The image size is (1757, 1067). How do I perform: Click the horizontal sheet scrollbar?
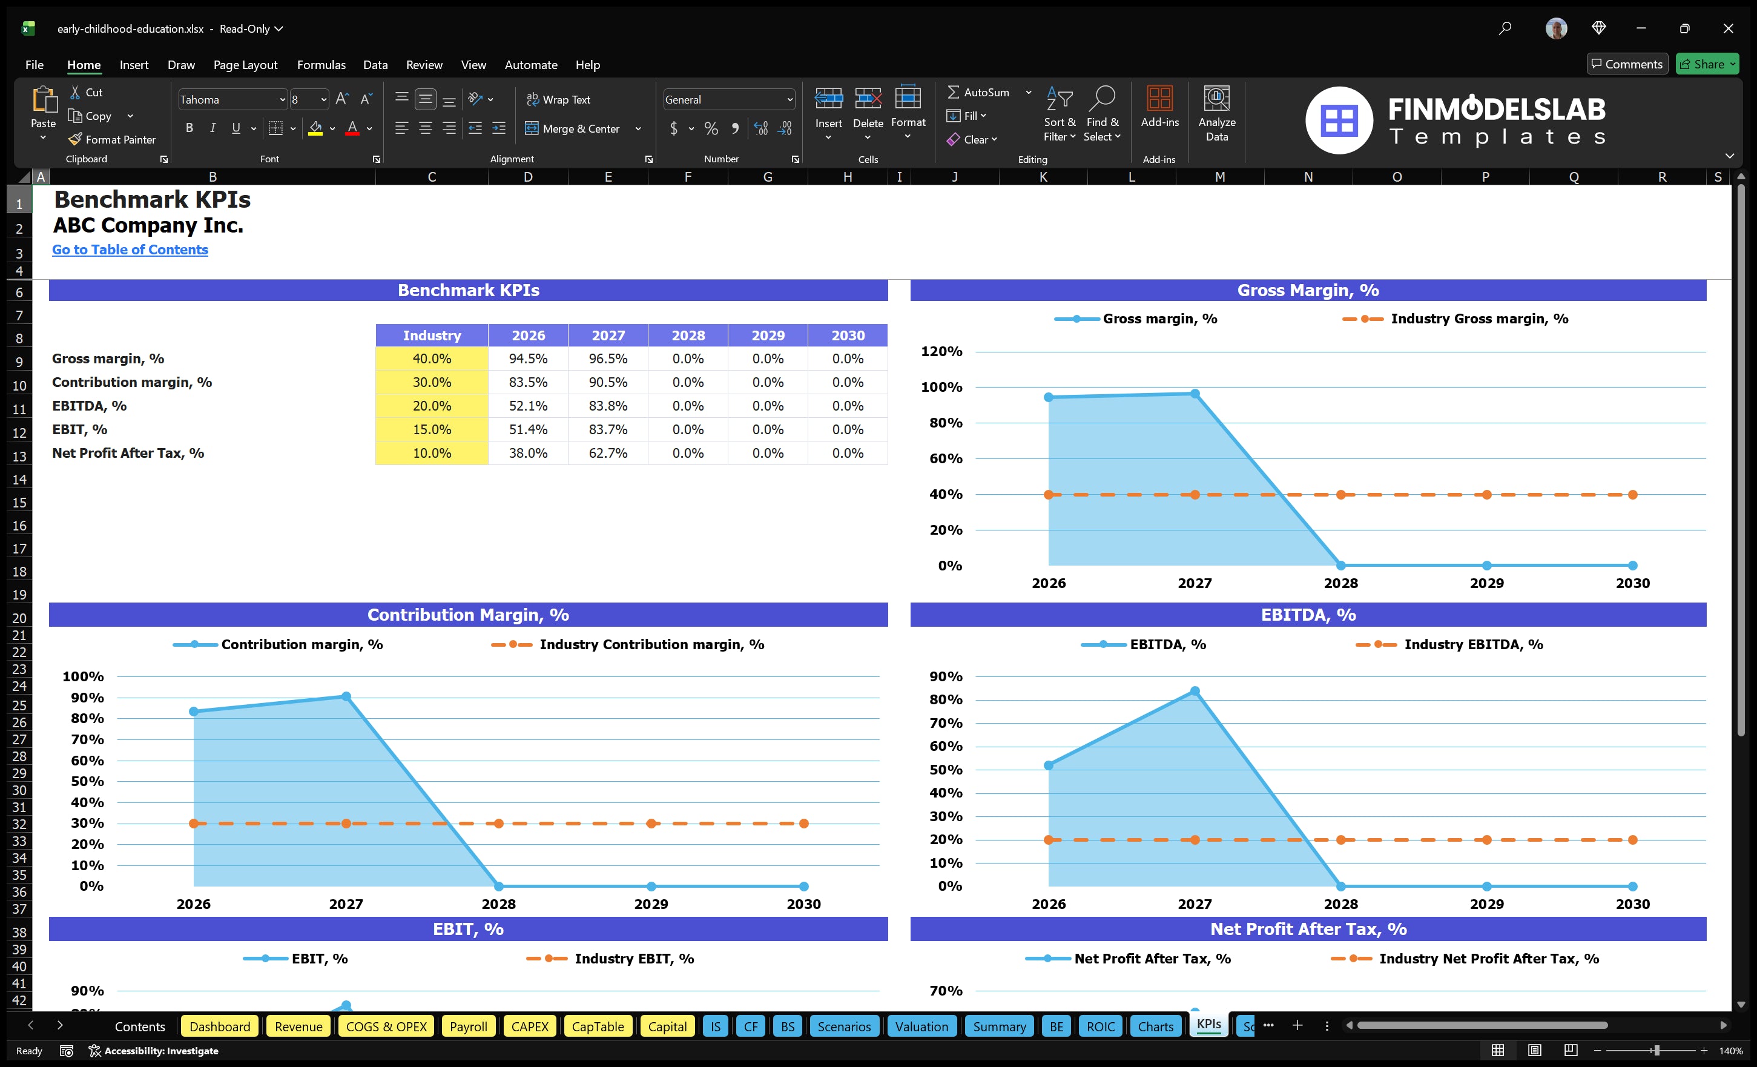(1483, 1026)
